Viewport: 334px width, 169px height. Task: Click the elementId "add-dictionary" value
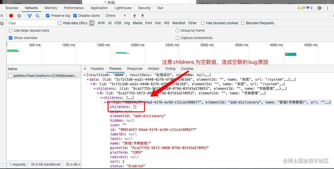click(x=149, y=116)
